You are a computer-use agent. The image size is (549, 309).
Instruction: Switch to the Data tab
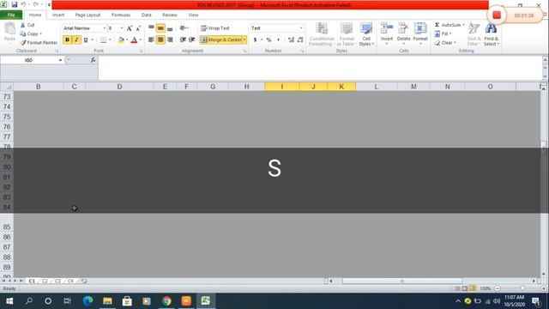tap(147, 15)
